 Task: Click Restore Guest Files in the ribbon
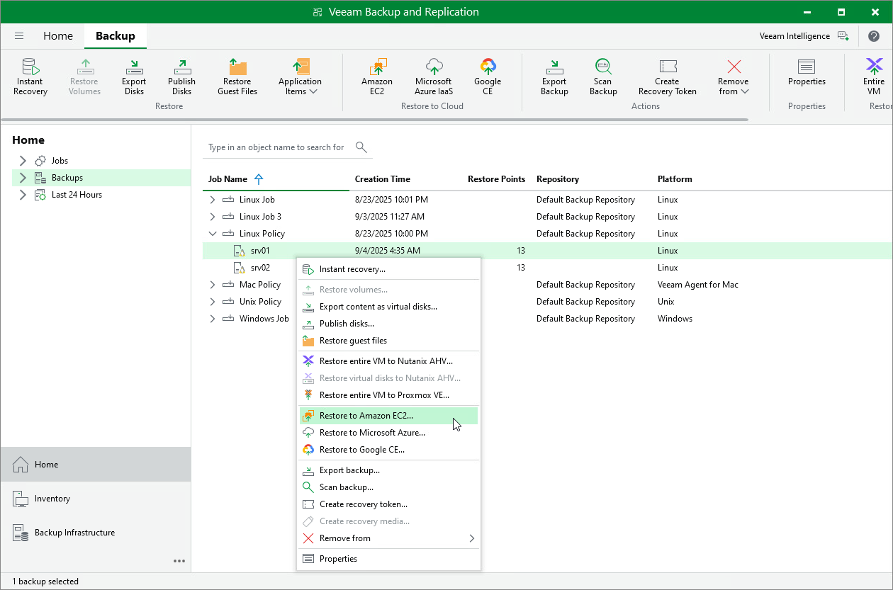[x=237, y=76]
